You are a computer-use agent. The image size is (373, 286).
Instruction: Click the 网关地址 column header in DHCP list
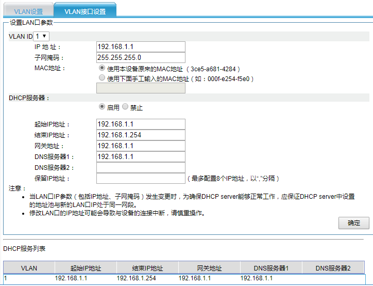[x=209, y=268]
